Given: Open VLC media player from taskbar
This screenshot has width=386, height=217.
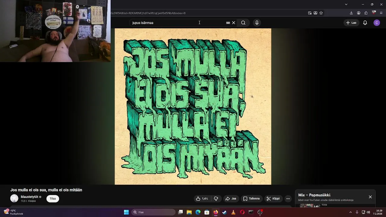Looking at the screenshot, I should (233, 212).
